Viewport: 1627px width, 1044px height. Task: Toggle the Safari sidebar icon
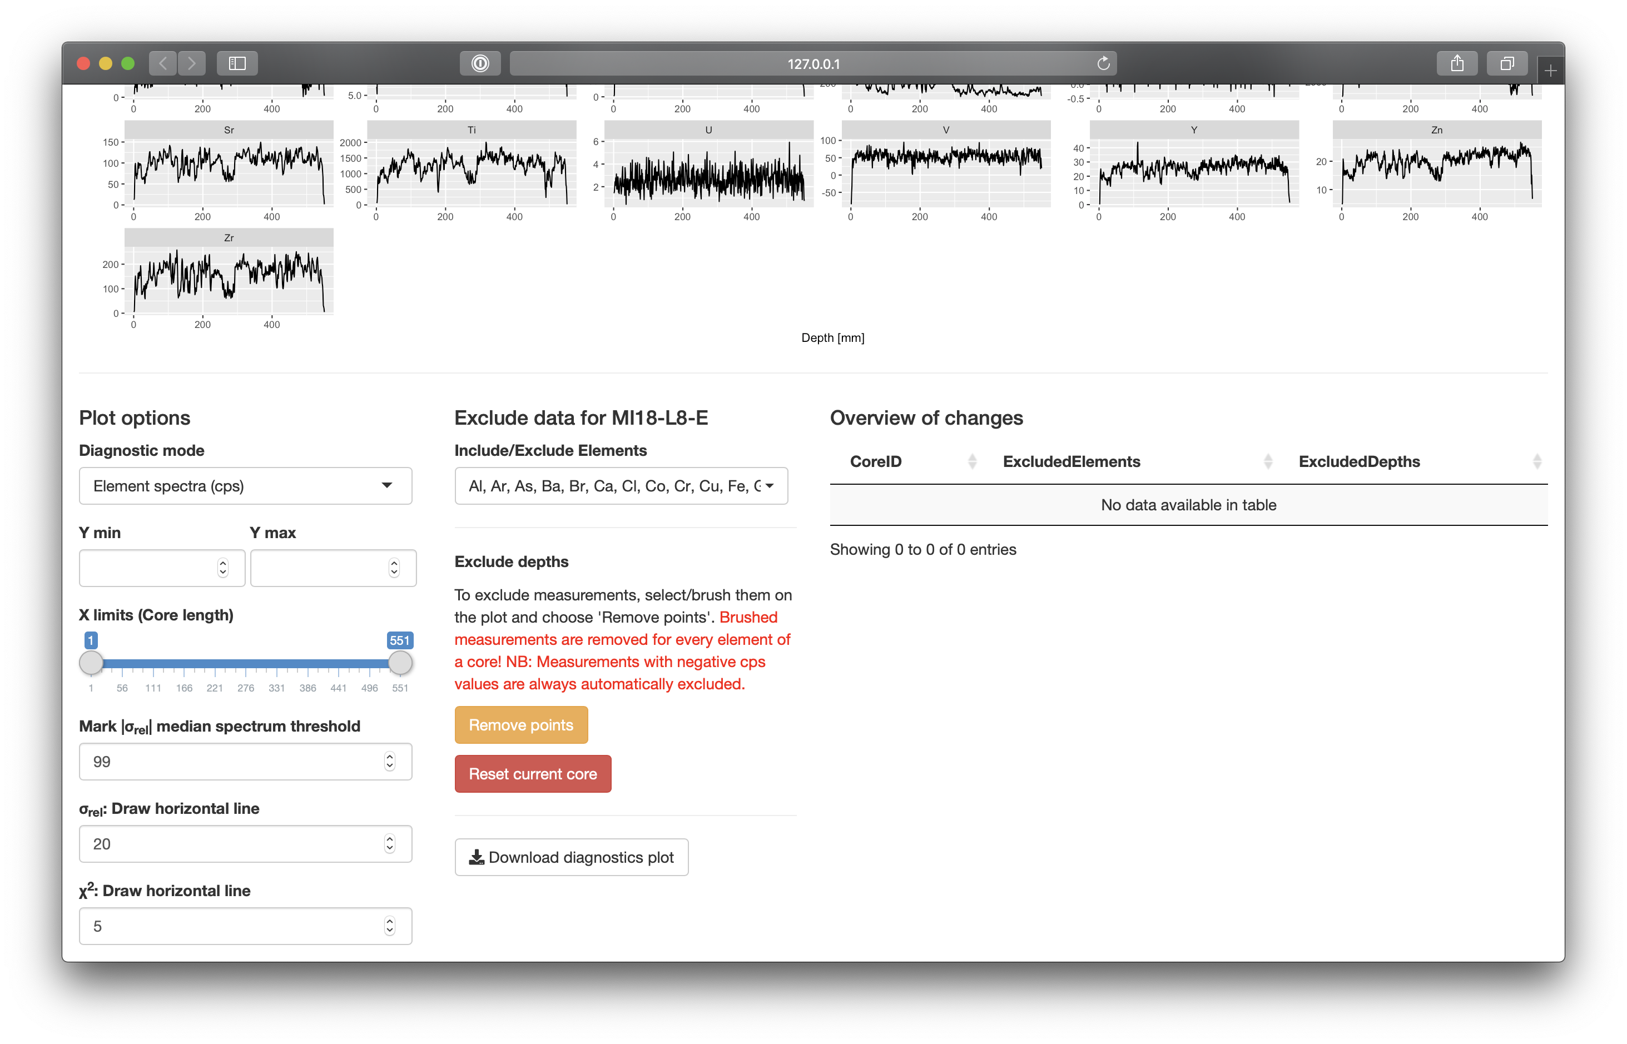tap(237, 64)
